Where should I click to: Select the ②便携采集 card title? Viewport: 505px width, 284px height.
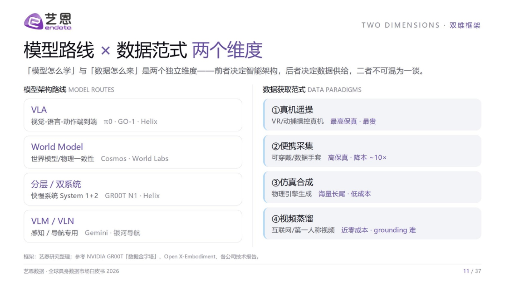click(x=292, y=146)
